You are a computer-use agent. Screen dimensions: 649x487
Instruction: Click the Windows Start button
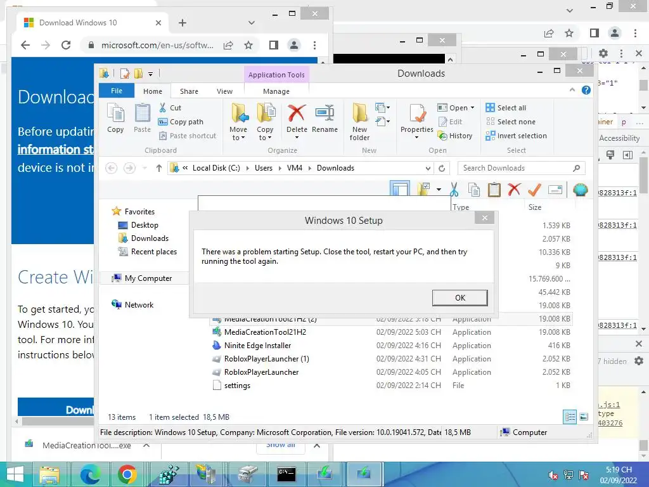pos(15,474)
